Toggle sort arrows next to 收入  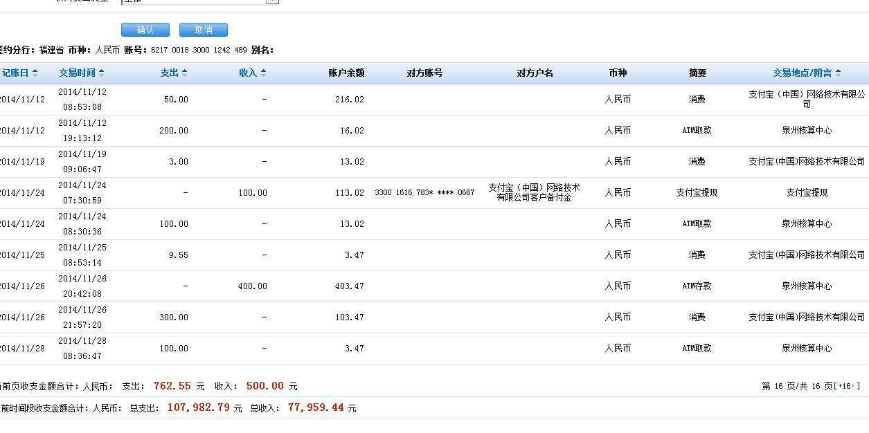click(x=263, y=73)
